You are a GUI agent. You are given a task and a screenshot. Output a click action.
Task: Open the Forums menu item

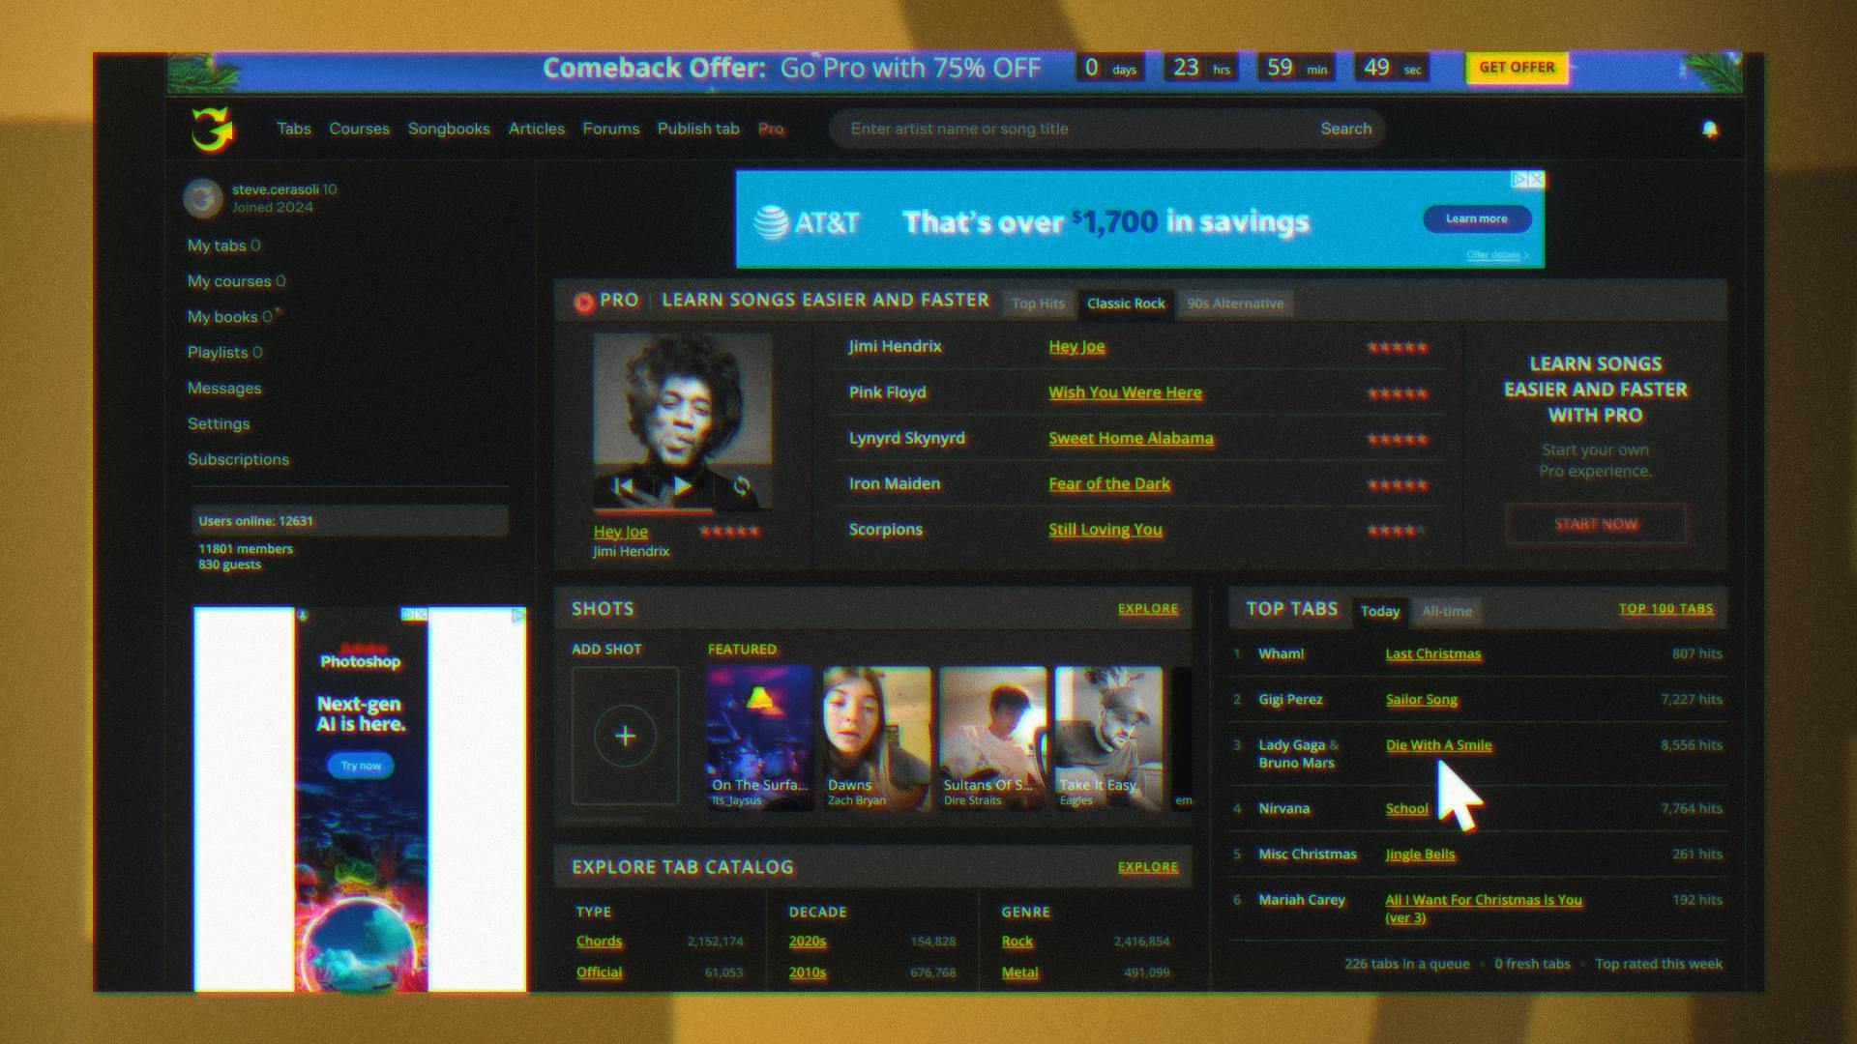610,129
